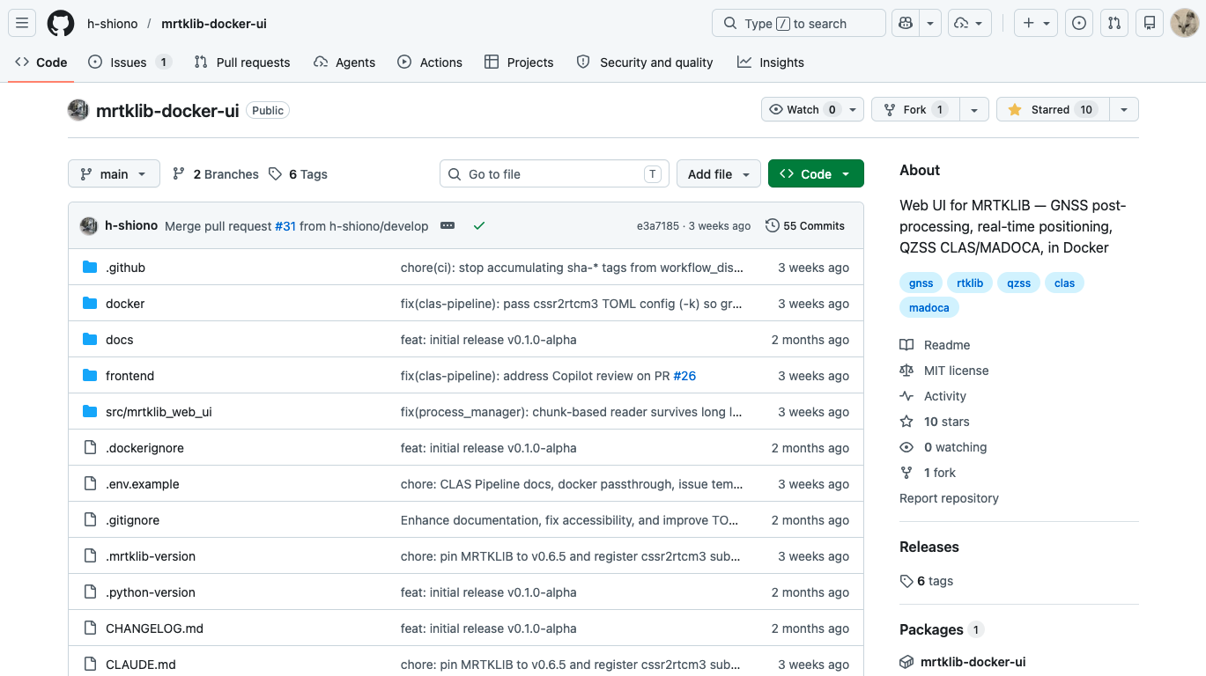Open the .gitignore file
Image resolution: width=1206 pixels, height=676 pixels.
pos(132,520)
